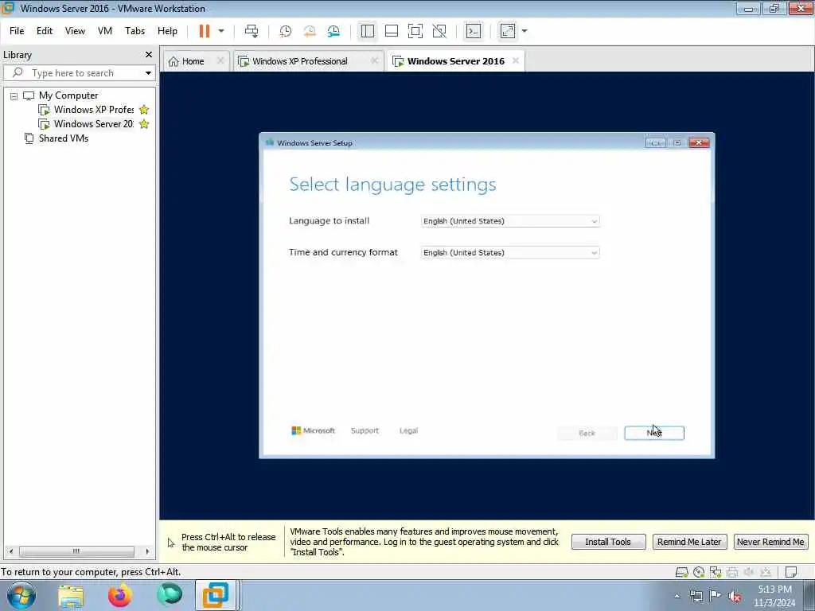Image resolution: width=815 pixels, height=611 pixels.
Task: Pause the virtual machine with the toolbar button
Action: pyautogui.click(x=205, y=31)
